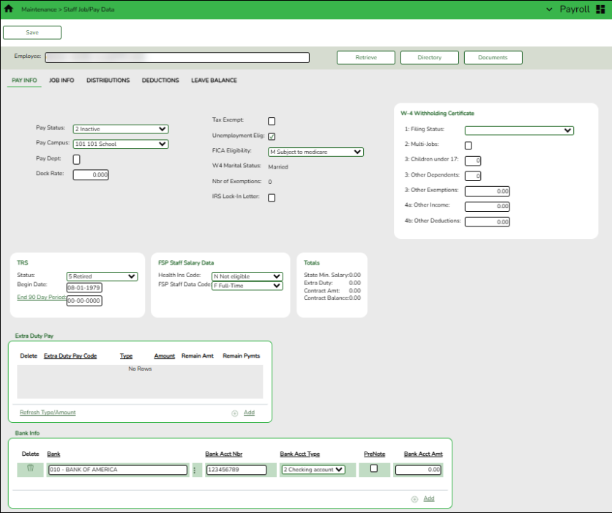Click the Other Dependents field
This screenshot has width=612, height=513.
coord(473,176)
